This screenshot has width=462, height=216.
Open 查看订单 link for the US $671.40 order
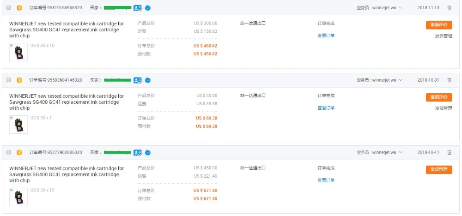(x=326, y=180)
